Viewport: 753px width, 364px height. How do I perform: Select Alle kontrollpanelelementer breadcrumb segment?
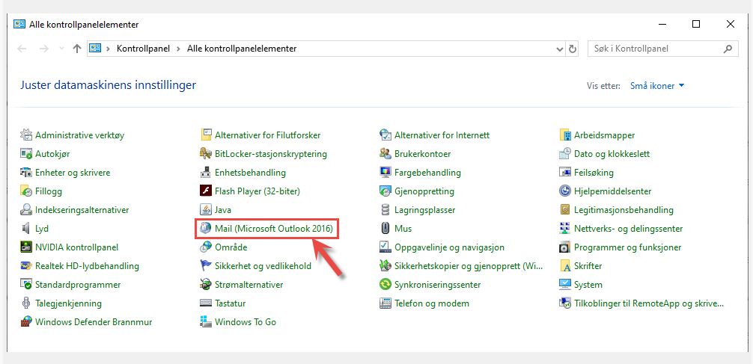[x=242, y=49]
